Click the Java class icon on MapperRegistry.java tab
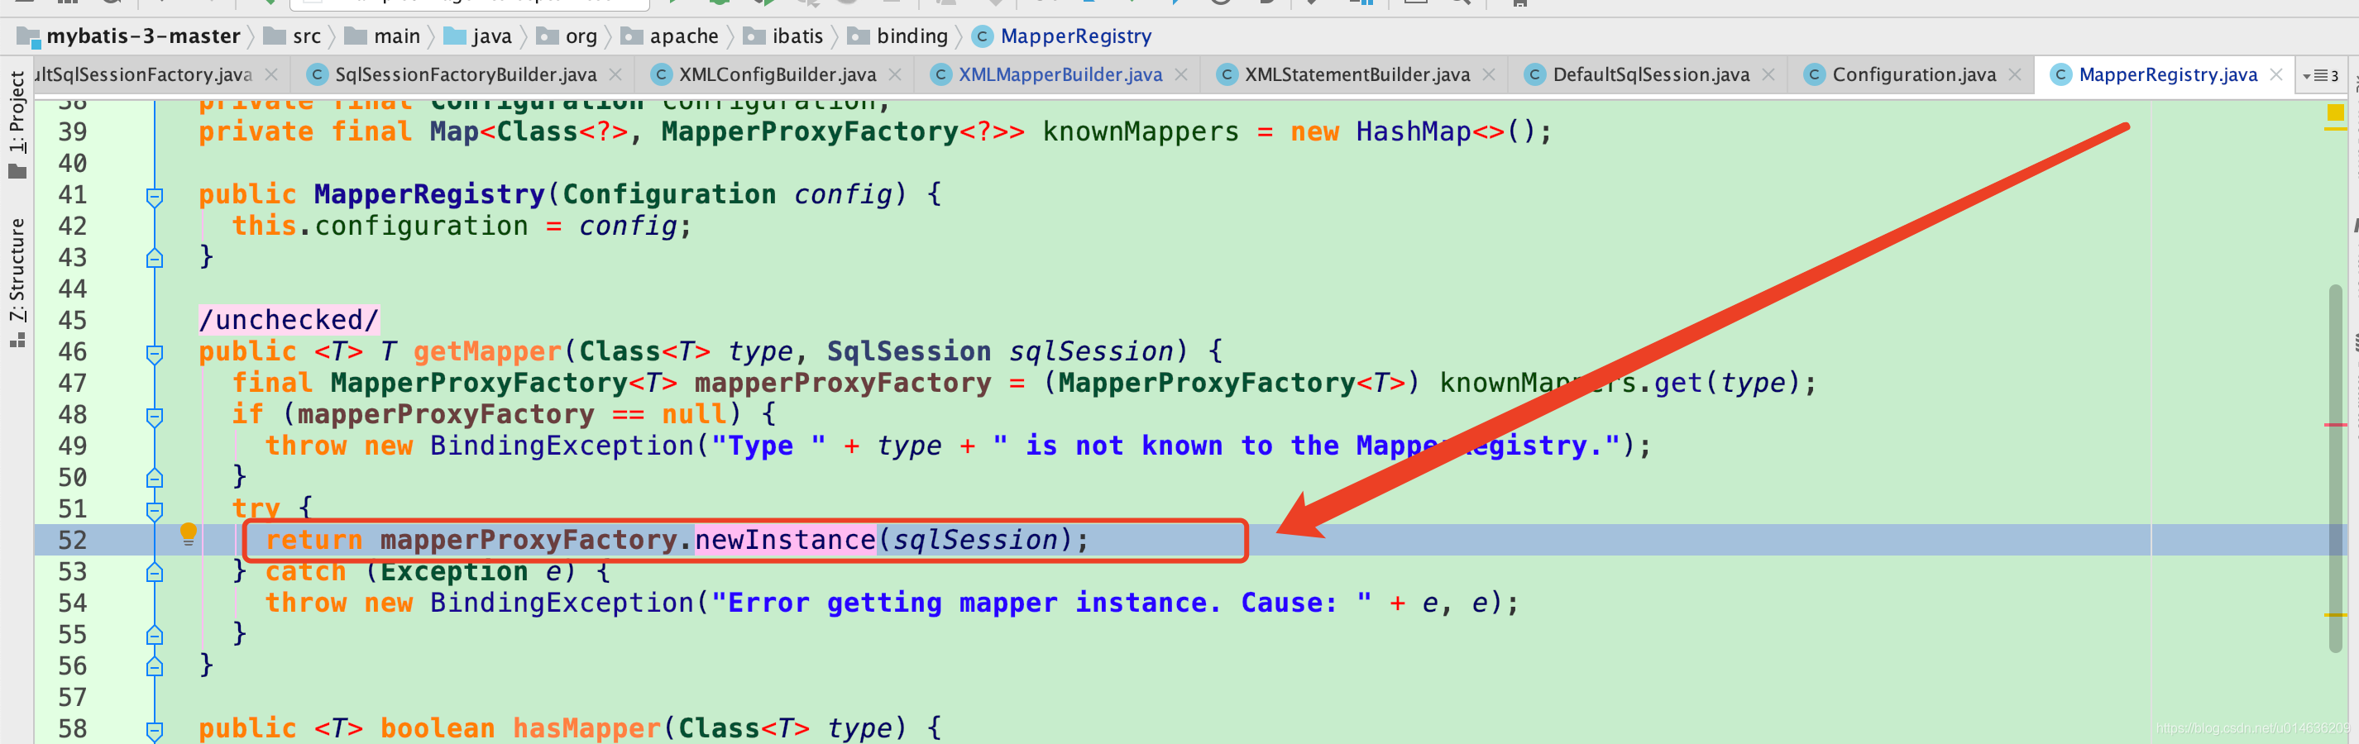 [2060, 75]
